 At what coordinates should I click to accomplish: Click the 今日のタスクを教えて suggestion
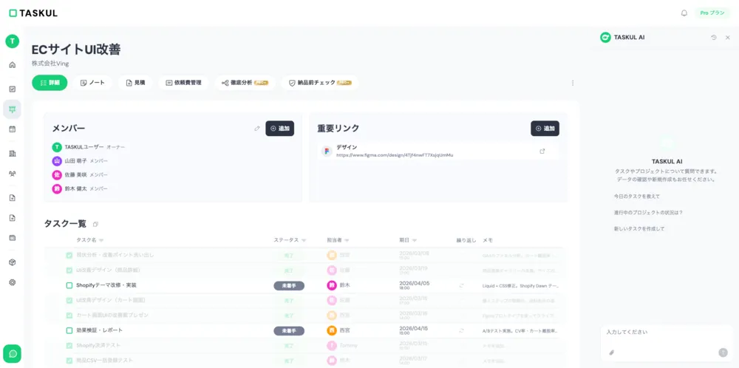click(x=637, y=197)
